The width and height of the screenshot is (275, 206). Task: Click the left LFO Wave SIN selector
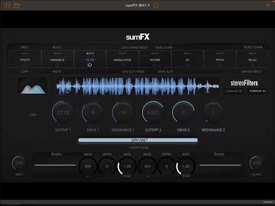pyautogui.click(x=88, y=167)
